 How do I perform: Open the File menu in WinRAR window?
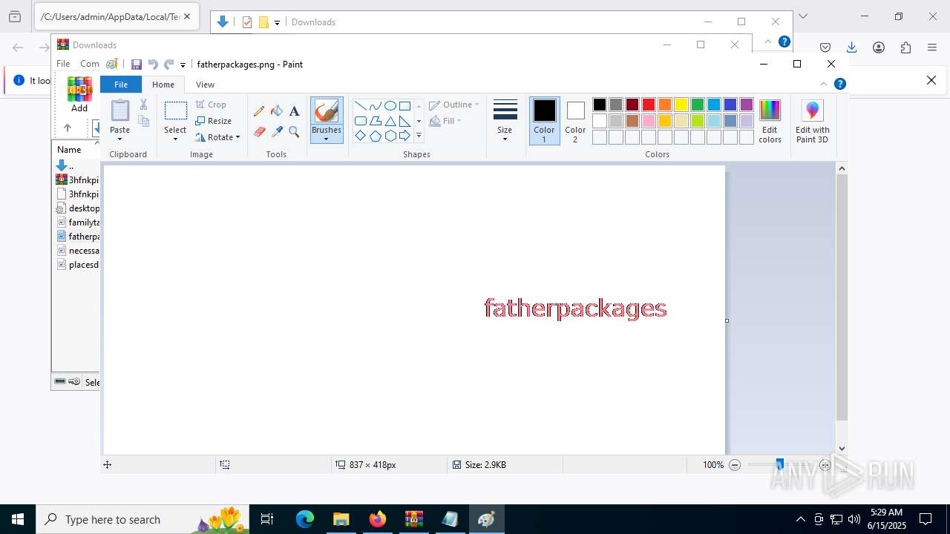(63, 64)
